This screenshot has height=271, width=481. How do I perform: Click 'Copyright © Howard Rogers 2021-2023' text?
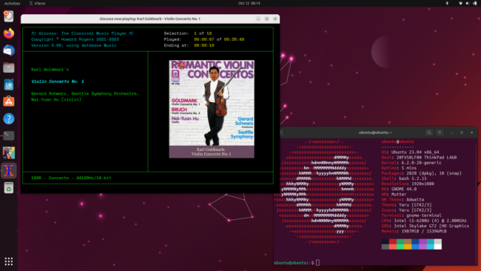[75, 39]
